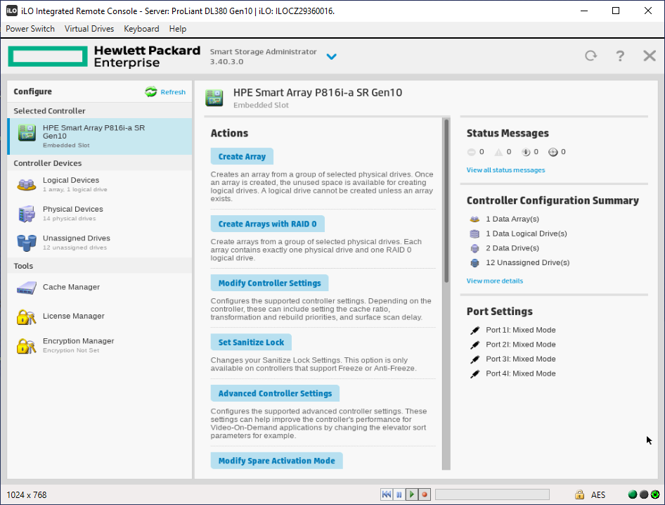This screenshot has height=505, width=665.
Task: Open Modify Controller Settings
Action: pos(270,283)
